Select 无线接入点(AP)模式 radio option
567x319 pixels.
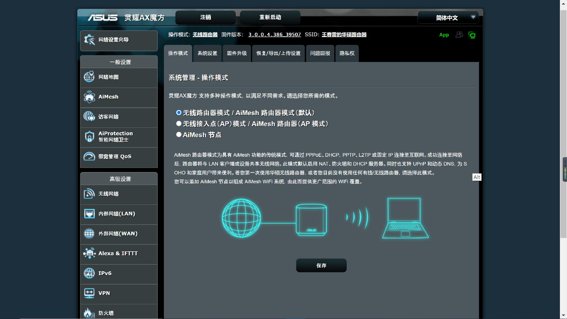click(179, 123)
